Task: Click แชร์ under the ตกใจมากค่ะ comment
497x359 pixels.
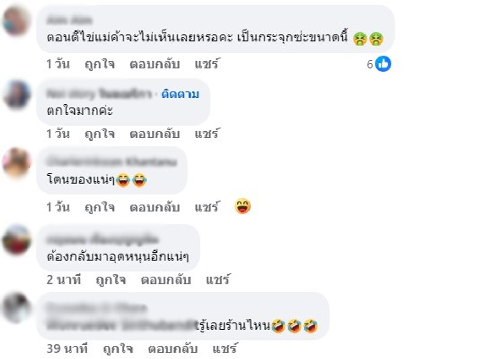Action: click(207, 134)
